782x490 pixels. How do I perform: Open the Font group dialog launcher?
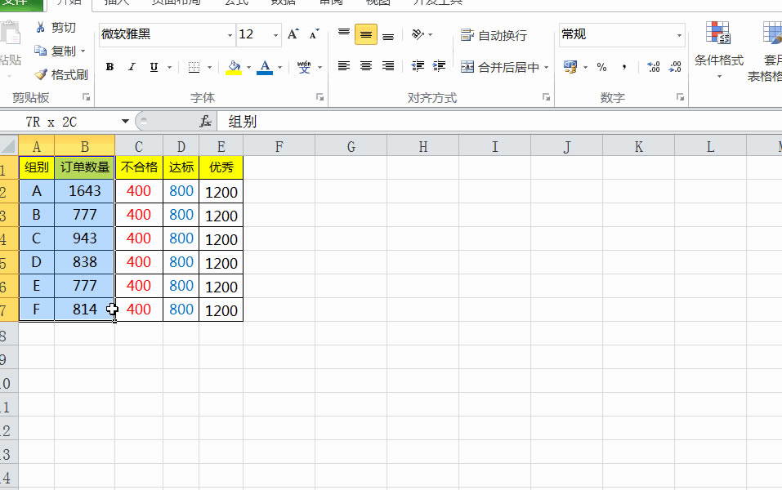(319, 97)
